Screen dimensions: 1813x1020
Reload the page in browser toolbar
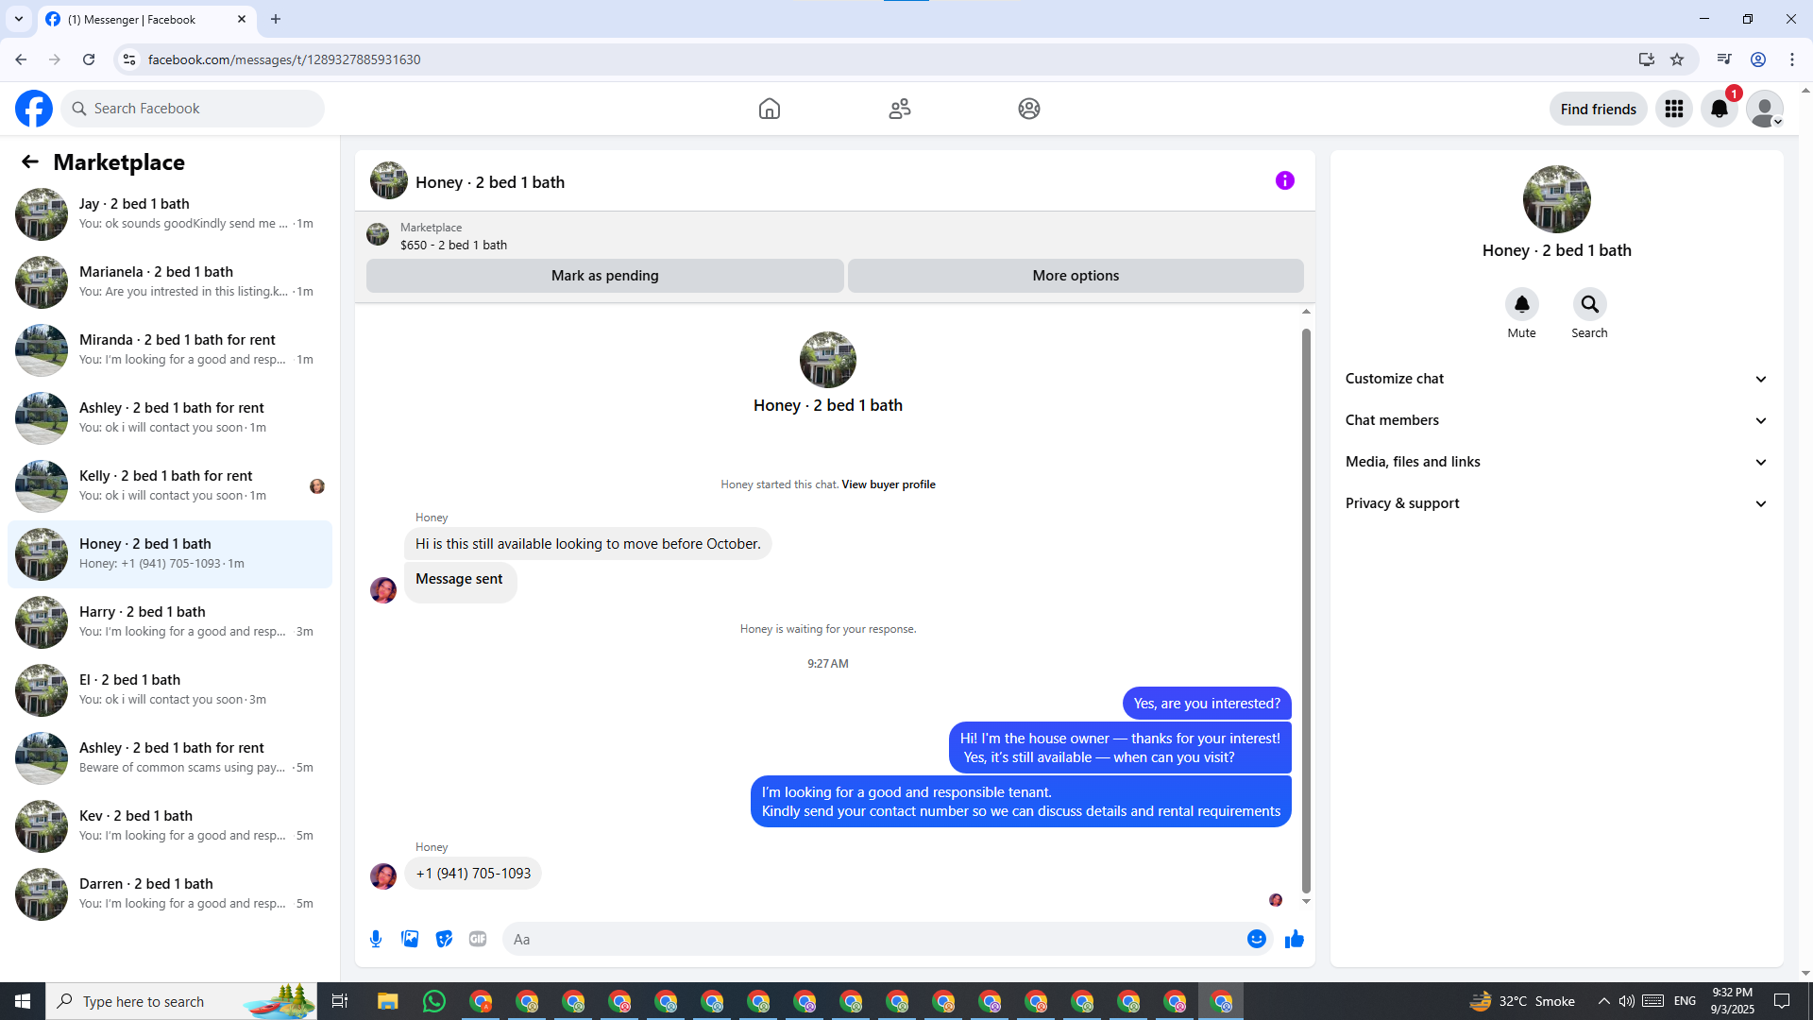point(89,59)
